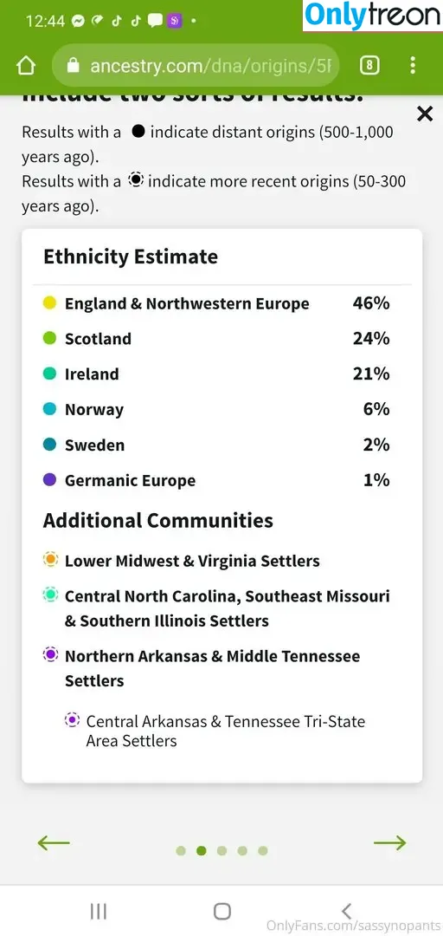443x936 pixels.
Task: Go to previous slide with left arrow
Action: (54, 843)
